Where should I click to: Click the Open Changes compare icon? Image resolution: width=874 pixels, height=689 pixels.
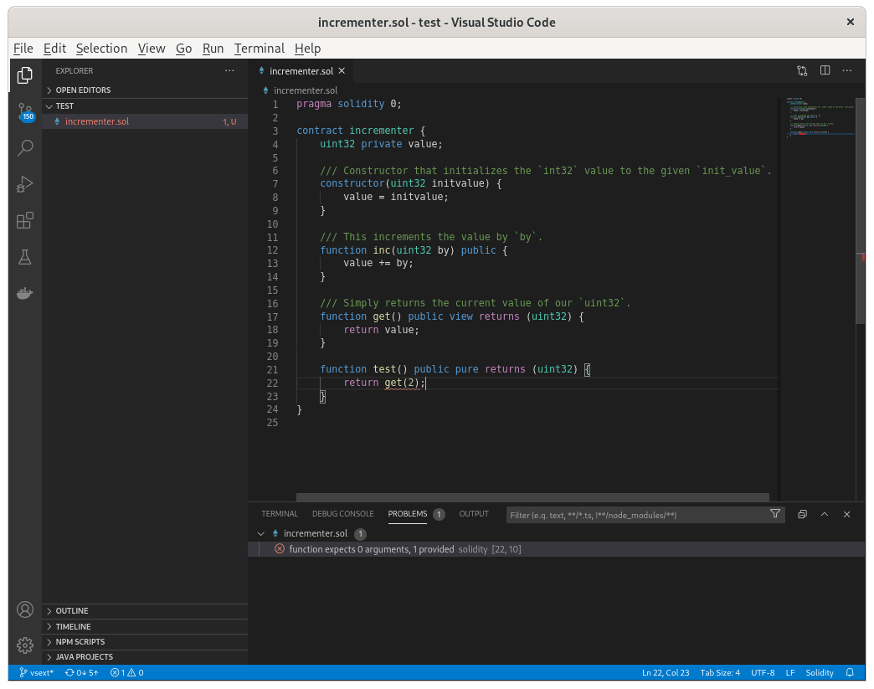tap(802, 71)
